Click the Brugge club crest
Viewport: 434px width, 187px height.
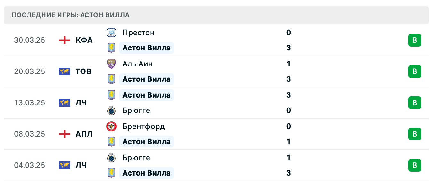click(111, 110)
